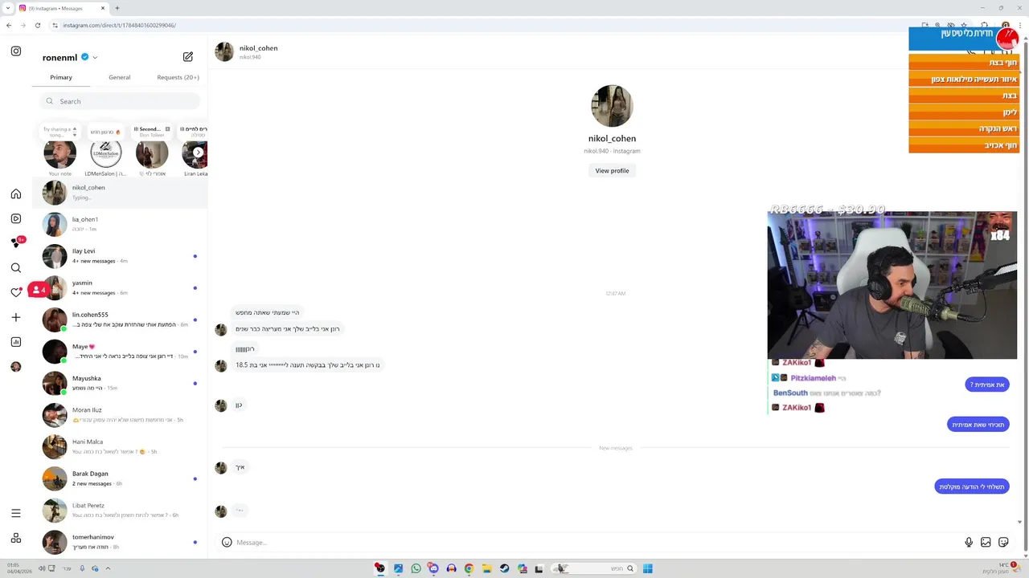1029x578 pixels.
Task: Click the volume icon in the system tray
Action: pos(42,568)
